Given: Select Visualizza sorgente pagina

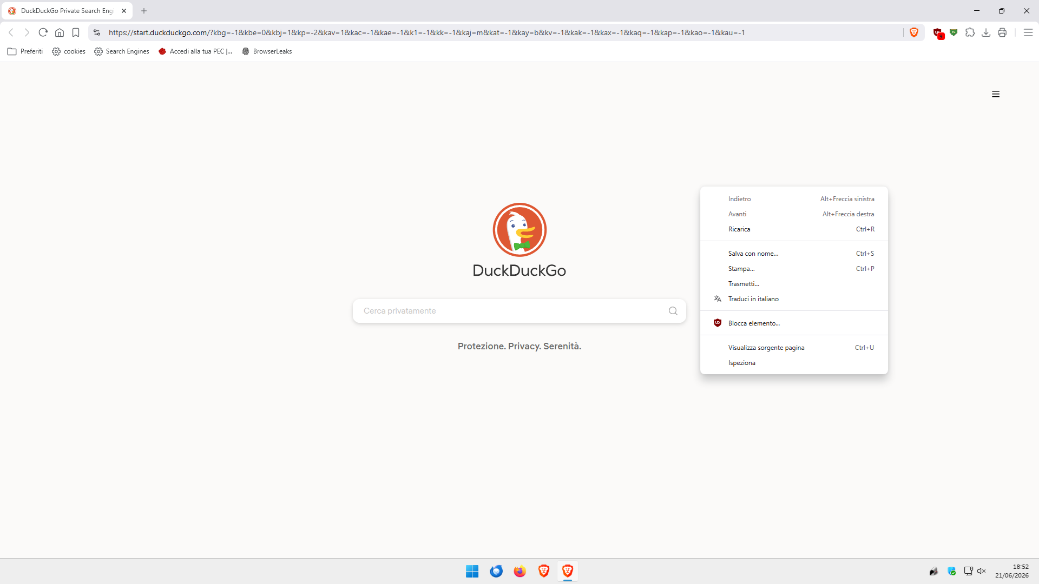Looking at the screenshot, I should pos(794,348).
